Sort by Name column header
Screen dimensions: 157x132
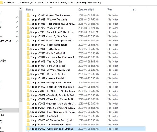(29, 10)
